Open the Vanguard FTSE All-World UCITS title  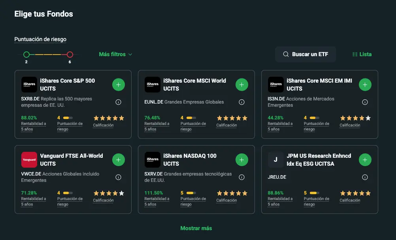tap(72, 160)
